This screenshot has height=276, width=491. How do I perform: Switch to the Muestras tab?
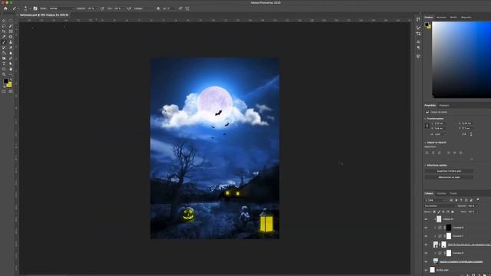(441, 17)
